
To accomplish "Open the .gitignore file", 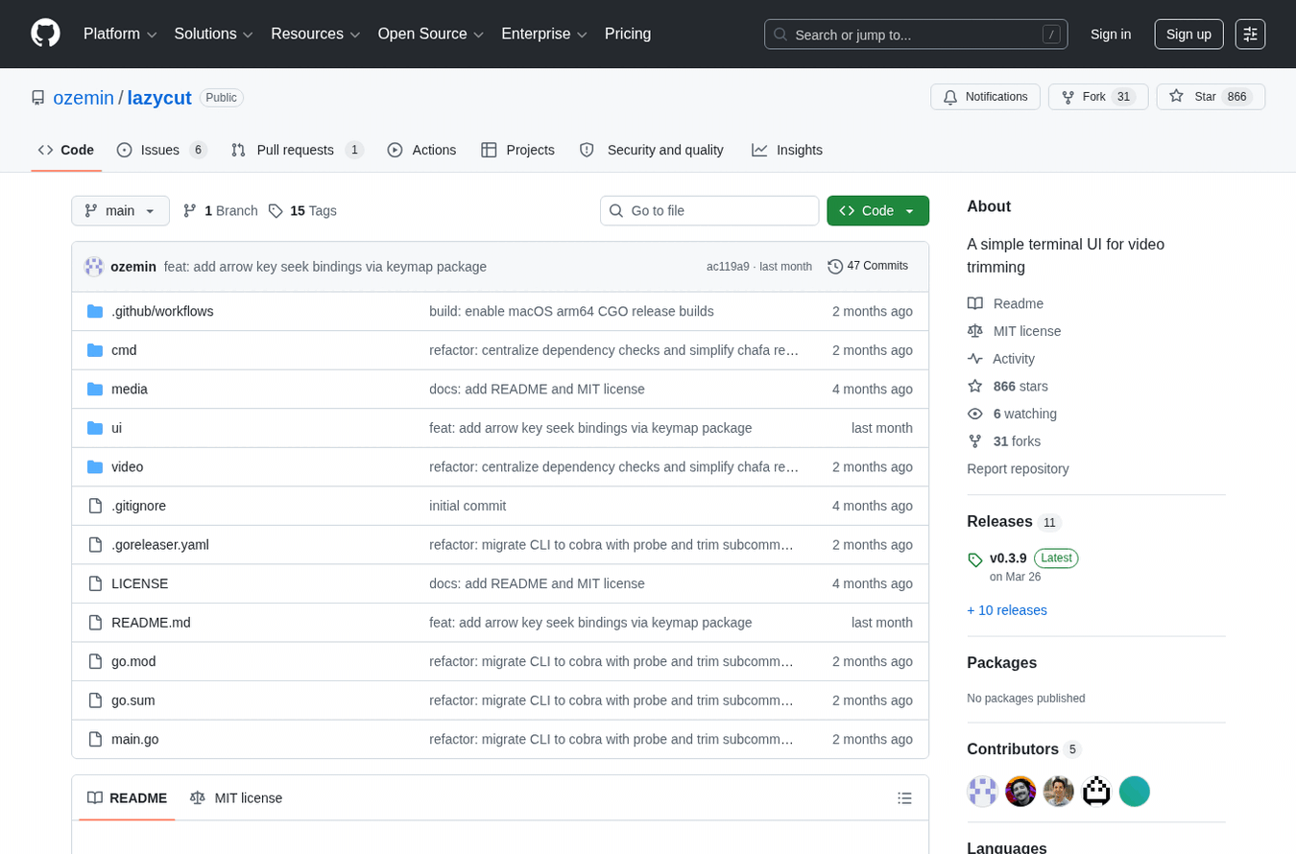I will tap(138, 506).
